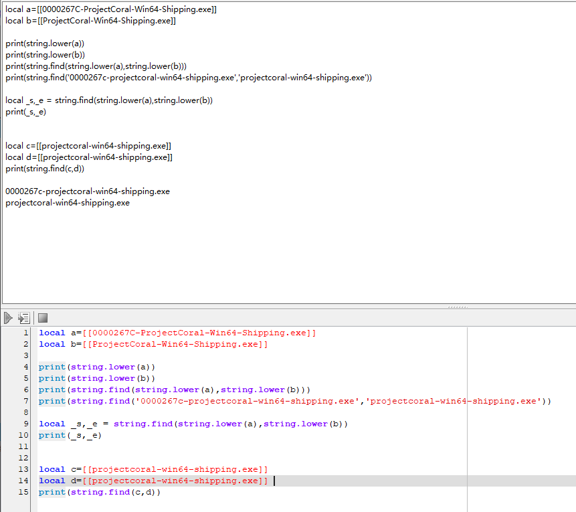Select line number 7 in the gutter

click(x=25, y=401)
